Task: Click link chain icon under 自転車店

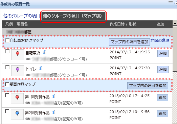Action: [x=28, y=59]
